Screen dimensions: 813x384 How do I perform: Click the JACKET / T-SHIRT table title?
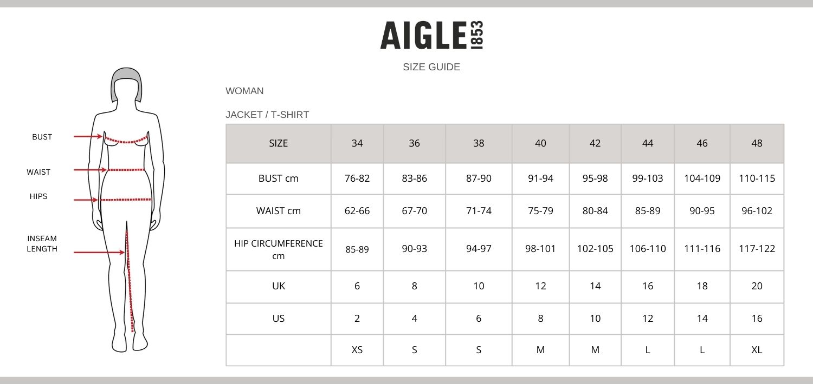tap(267, 115)
